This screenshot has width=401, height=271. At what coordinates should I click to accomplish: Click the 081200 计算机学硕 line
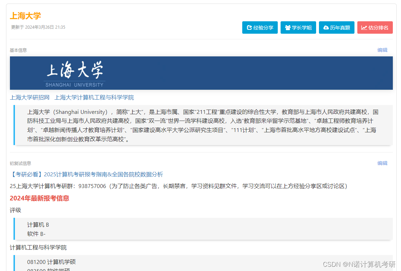tap(52, 262)
